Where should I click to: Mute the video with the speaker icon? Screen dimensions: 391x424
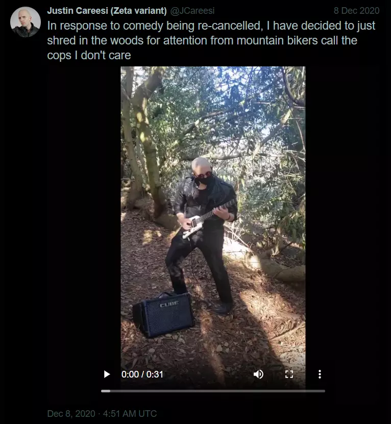[x=258, y=374]
